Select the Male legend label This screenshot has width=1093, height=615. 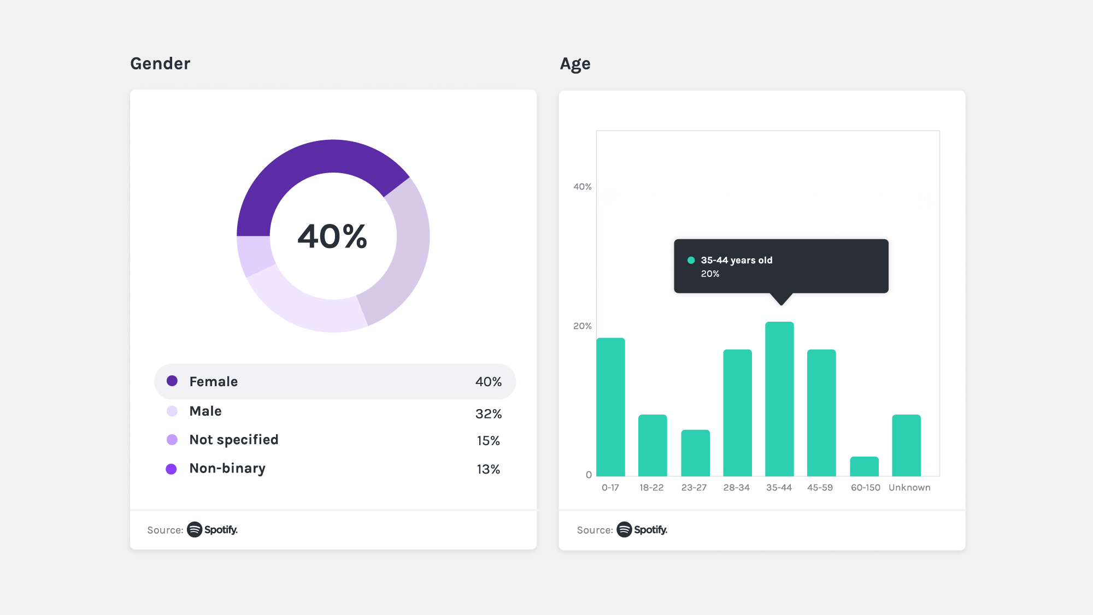[205, 411]
